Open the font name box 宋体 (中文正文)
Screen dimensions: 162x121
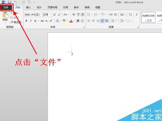[33, 15]
